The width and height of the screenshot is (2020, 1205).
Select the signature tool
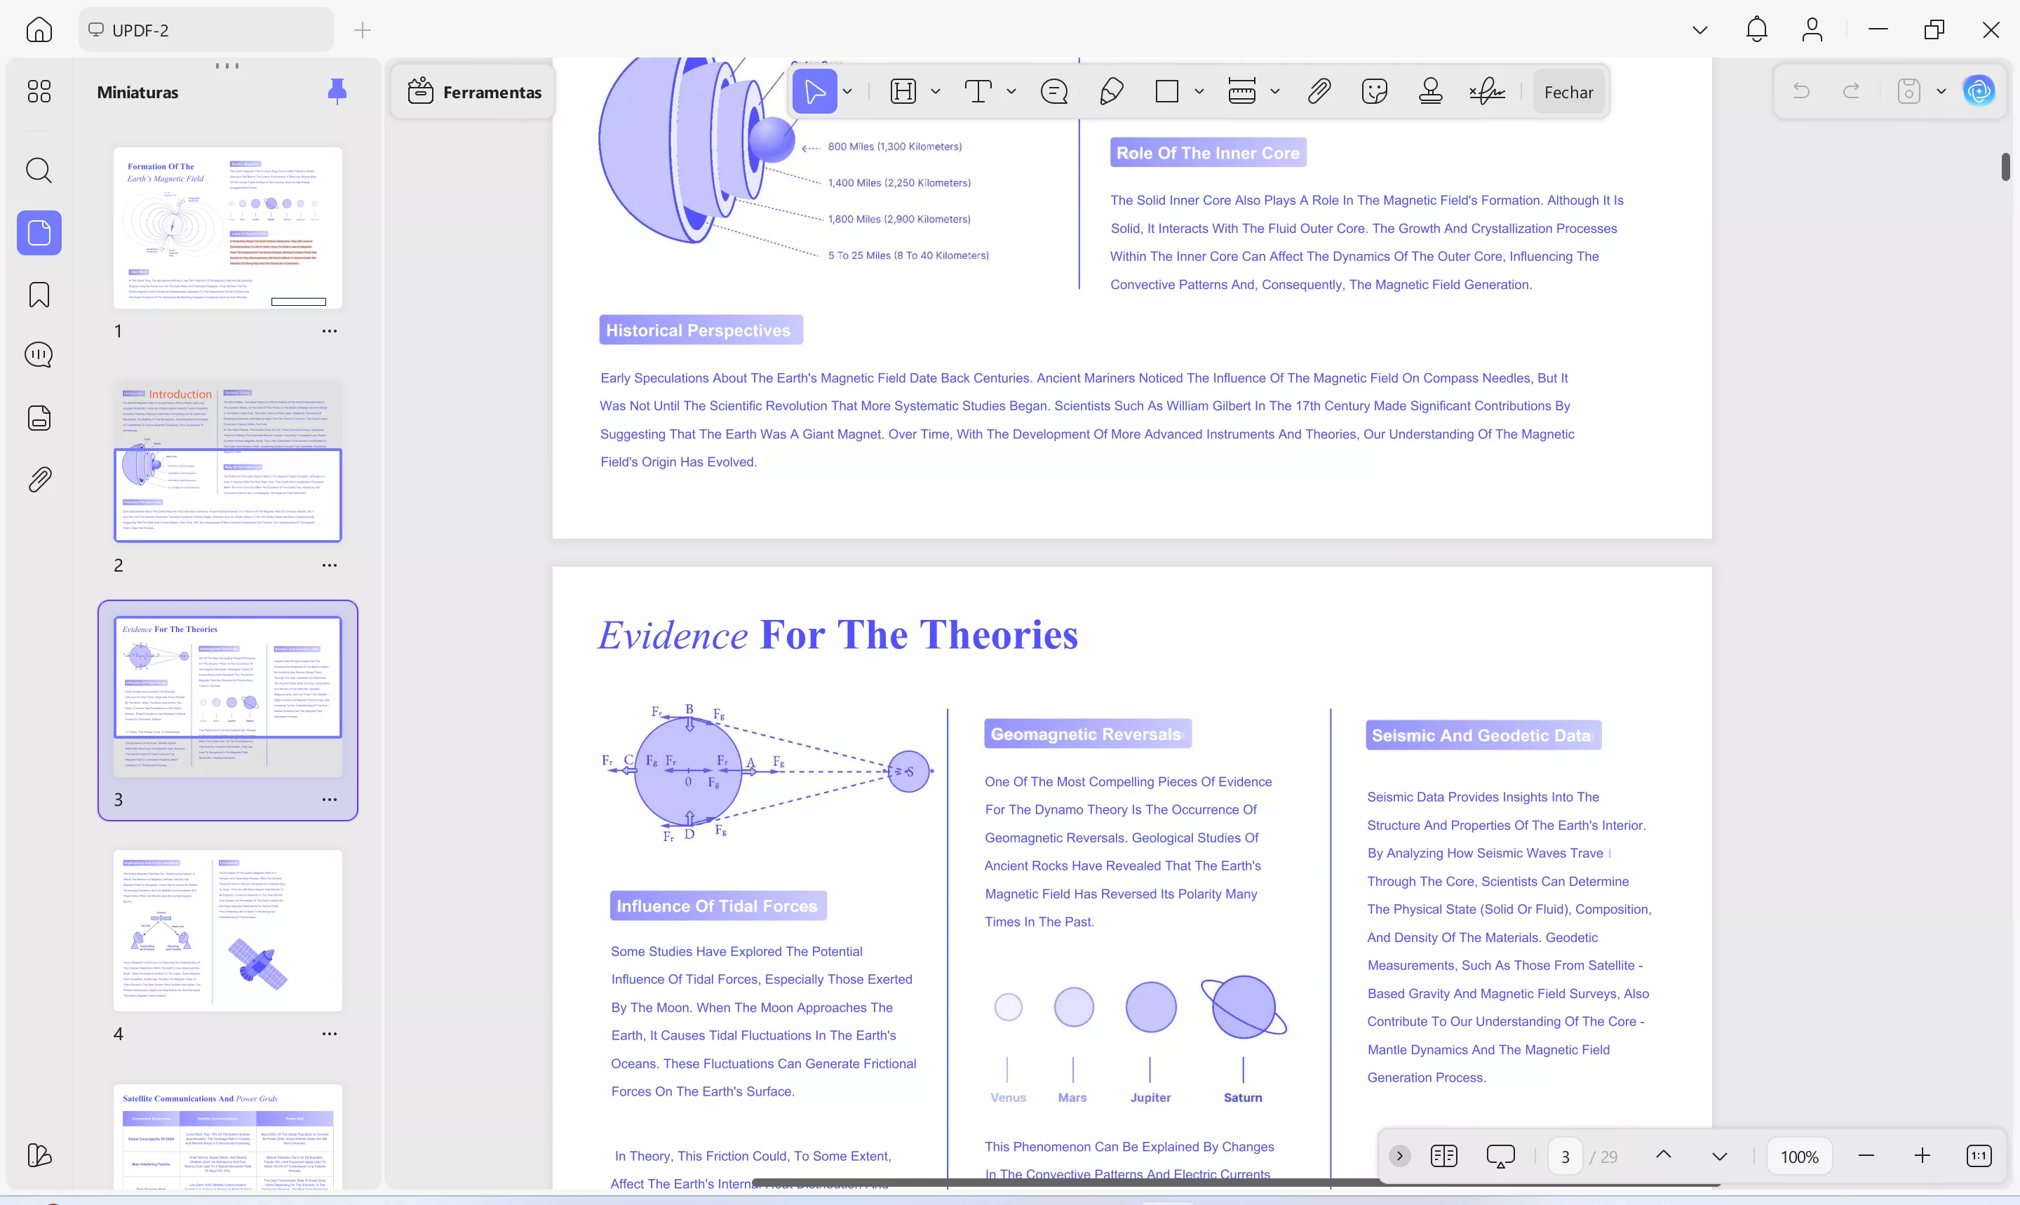[x=1486, y=92]
